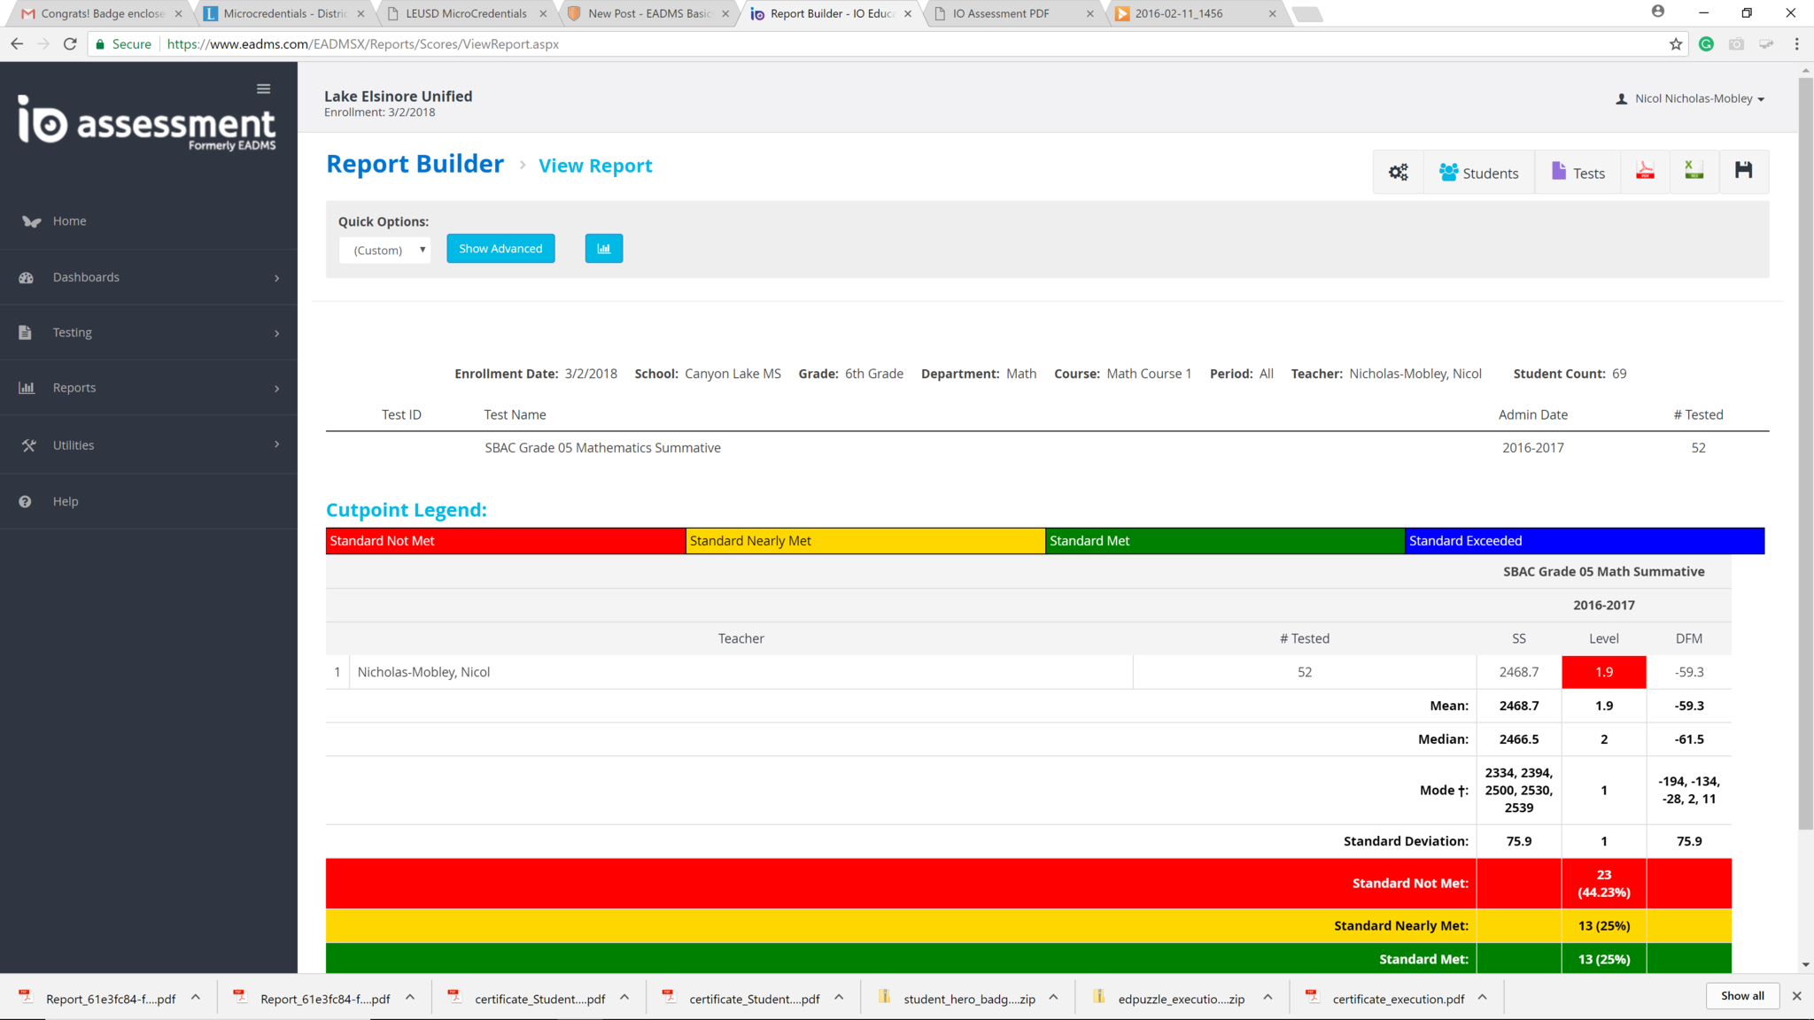Click the save report floppy disk icon
Screen dimensions: 1814x1020
coord(1743,171)
